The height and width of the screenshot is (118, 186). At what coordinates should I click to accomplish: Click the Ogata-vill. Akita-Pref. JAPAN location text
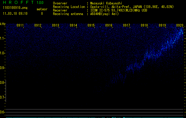(x=132, y=7)
